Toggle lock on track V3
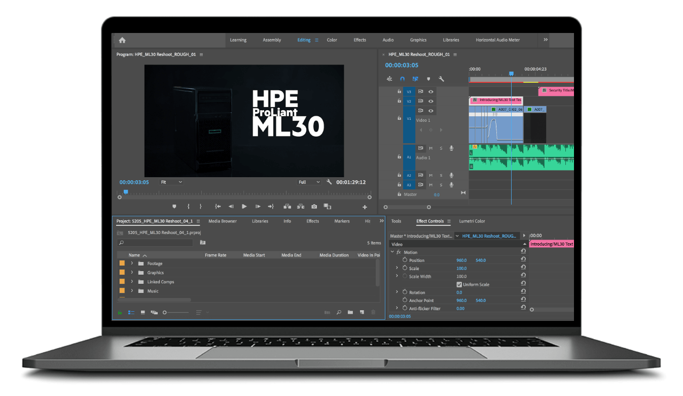683x396 pixels. coord(400,92)
